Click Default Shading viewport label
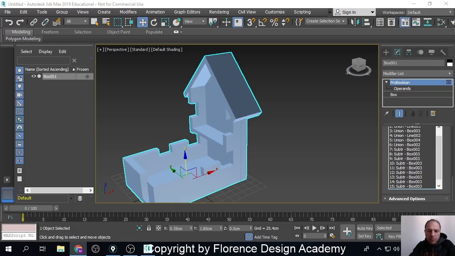455x256 pixels. click(167, 49)
